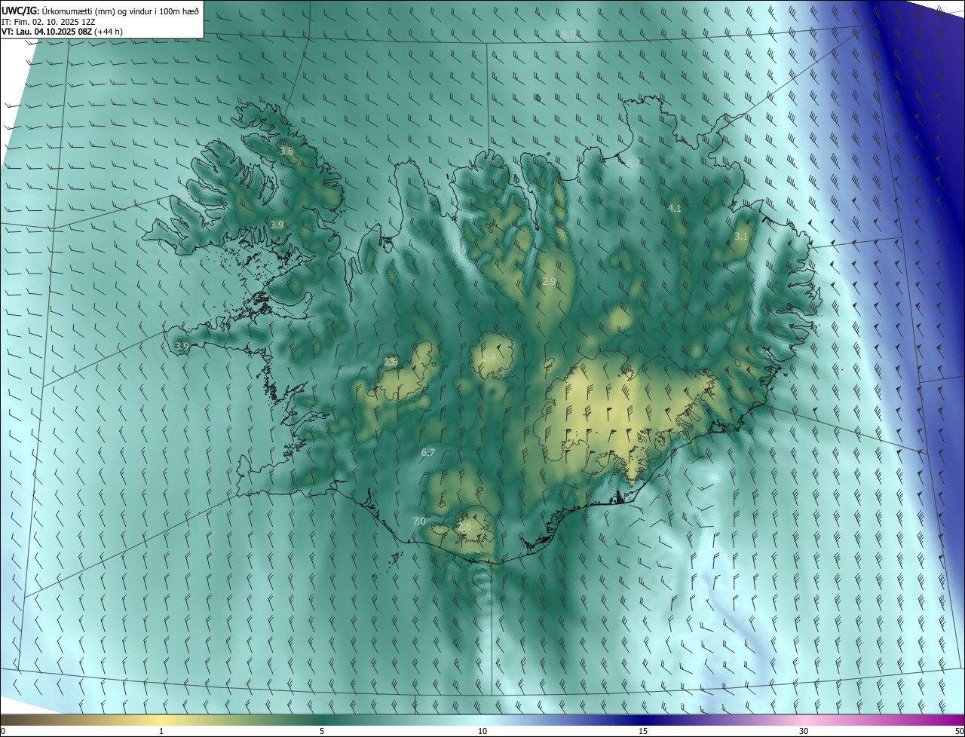
Task: Click the title 'UWC/IG: Úrkomumætti (mm) og vindur' header
Action: [x=100, y=11]
